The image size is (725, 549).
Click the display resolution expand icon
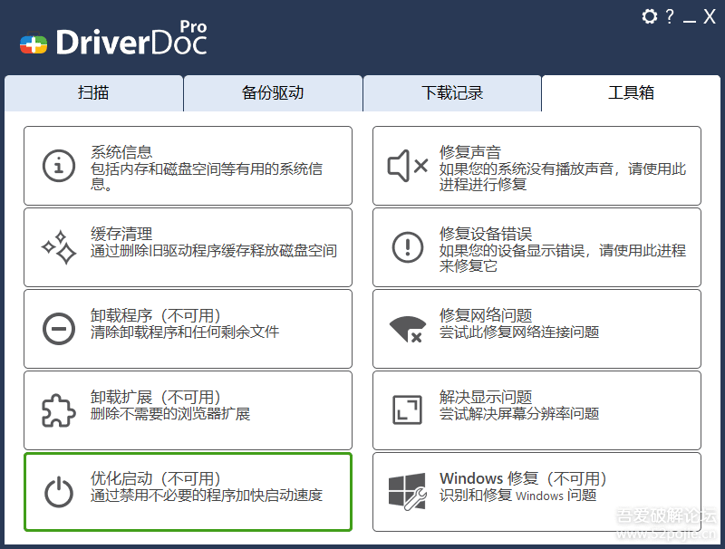tap(407, 409)
